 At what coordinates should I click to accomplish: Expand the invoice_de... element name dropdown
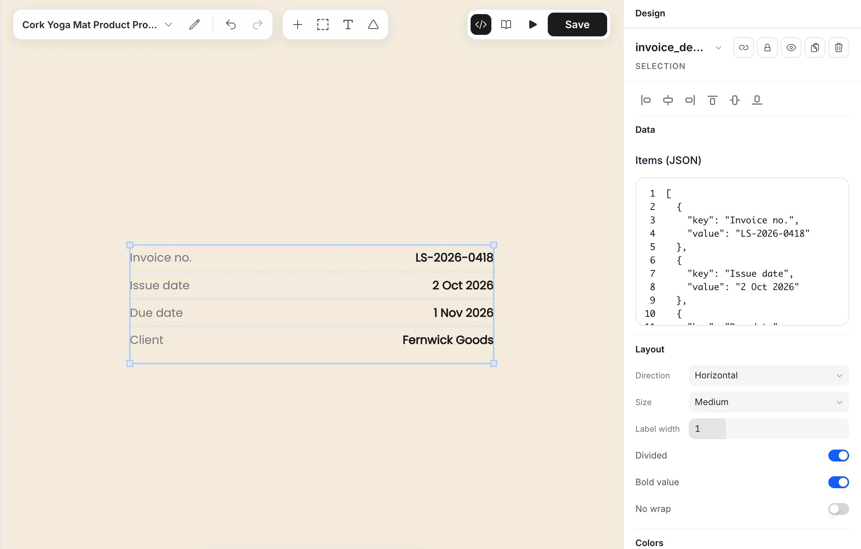[718, 48]
